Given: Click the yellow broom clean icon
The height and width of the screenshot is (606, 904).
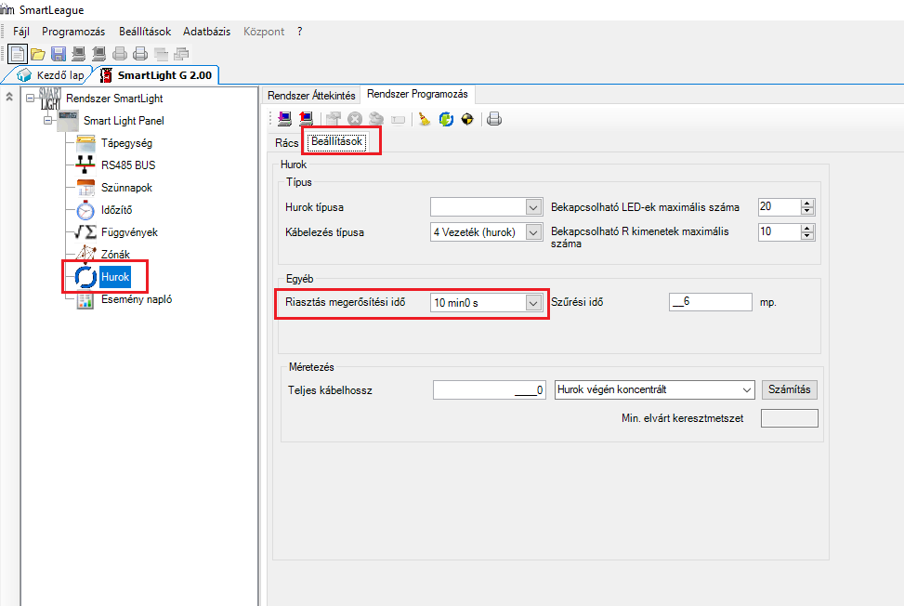Looking at the screenshot, I should pos(425,119).
